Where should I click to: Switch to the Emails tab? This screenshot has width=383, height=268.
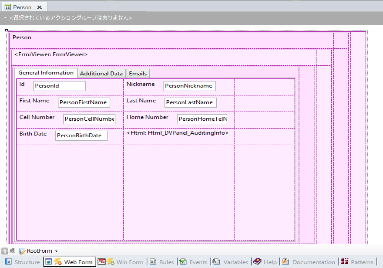point(138,73)
